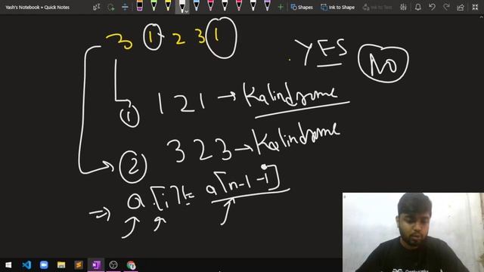Click Yash's Notebook » Quick Notes title
This screenshot has width=484, height=272.
click(x=37, y=7)
